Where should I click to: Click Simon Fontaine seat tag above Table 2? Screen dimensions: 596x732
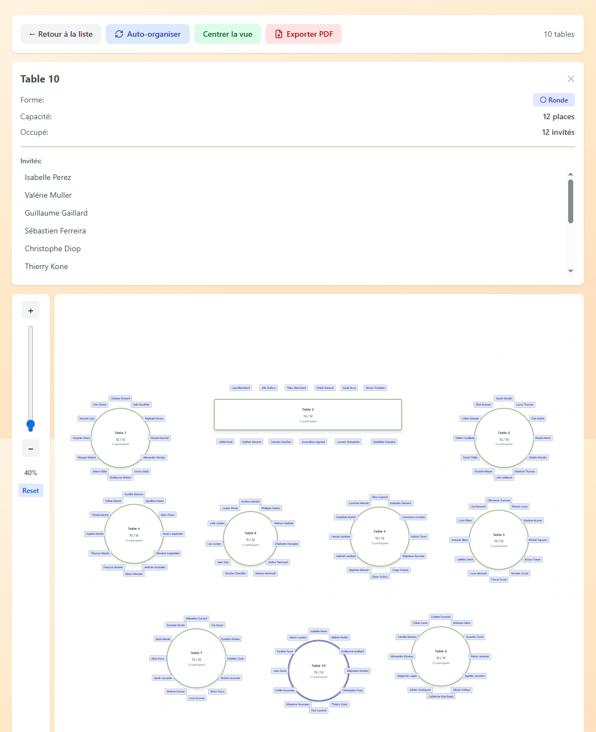[375, 388]
